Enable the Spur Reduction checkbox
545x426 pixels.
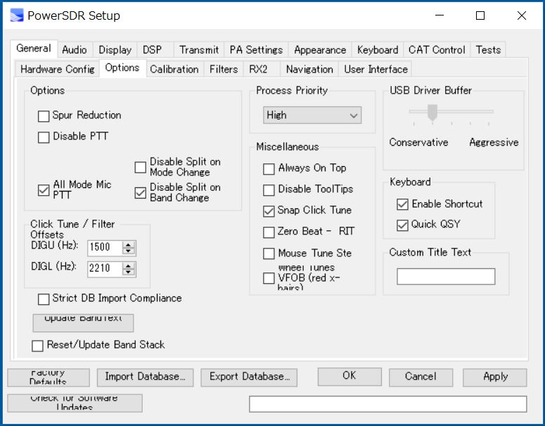[x=44, y=116]
